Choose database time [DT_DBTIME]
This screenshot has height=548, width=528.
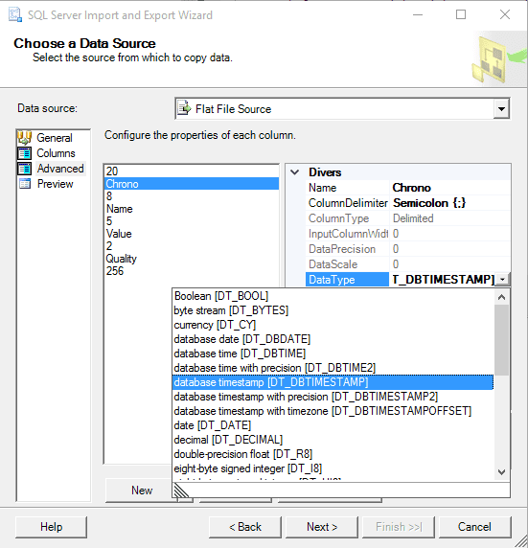pyautogui.click(x=333, y=354)
